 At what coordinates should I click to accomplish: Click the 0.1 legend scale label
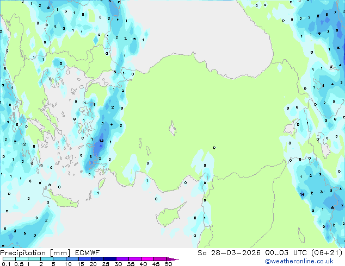point(6,264)
